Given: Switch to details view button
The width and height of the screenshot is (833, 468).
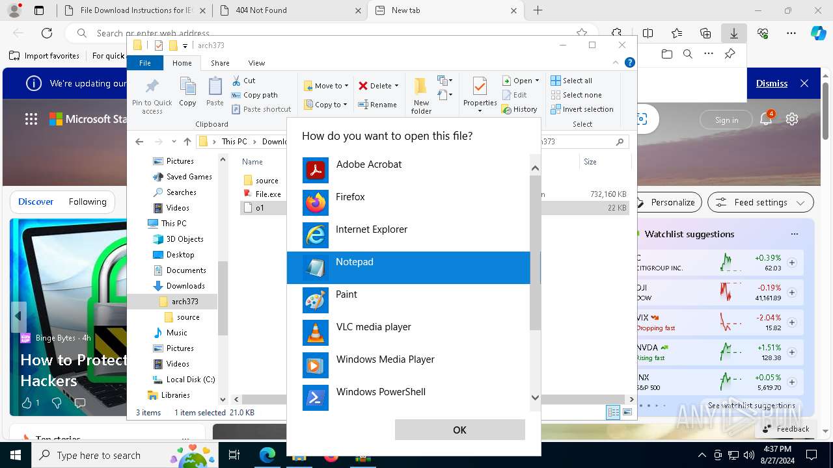Looking at the screenshot, I should [613, 412].
